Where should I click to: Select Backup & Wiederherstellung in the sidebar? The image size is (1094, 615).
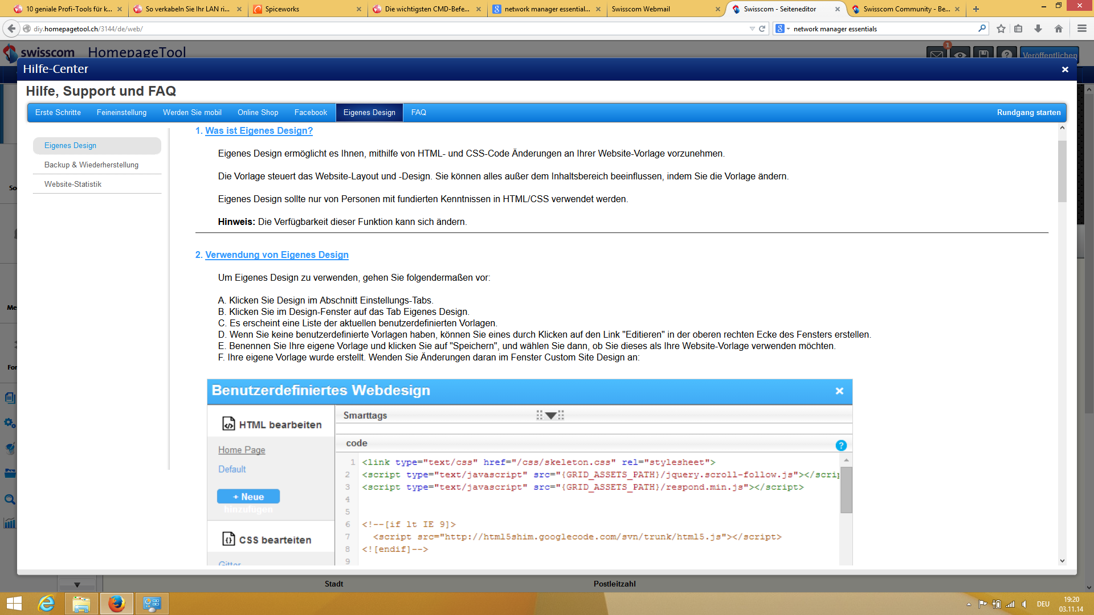pyautogui.click(x=91, y=165)
